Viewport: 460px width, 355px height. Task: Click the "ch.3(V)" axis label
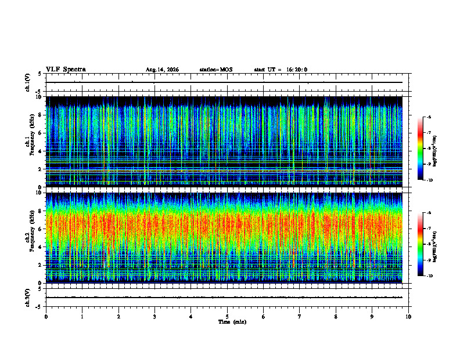pyautogui.click(x=28, y=298)
